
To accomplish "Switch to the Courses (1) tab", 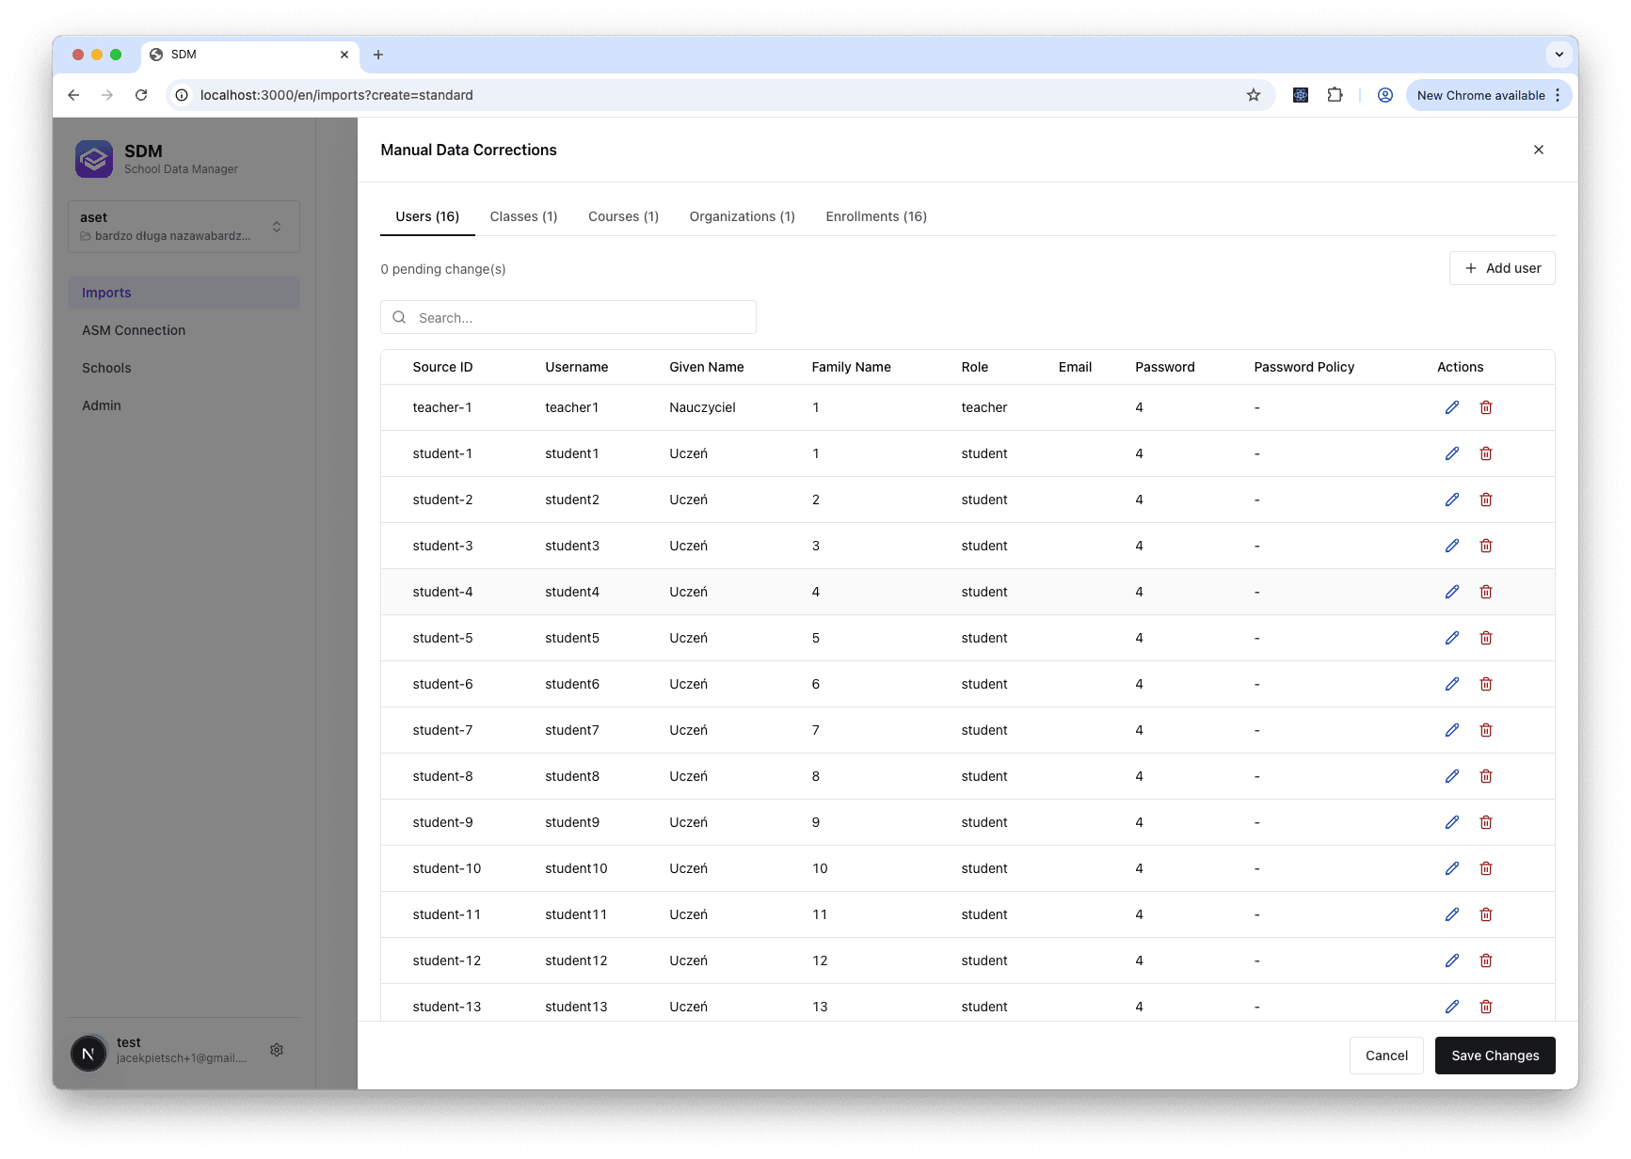I will pos(623,216).
